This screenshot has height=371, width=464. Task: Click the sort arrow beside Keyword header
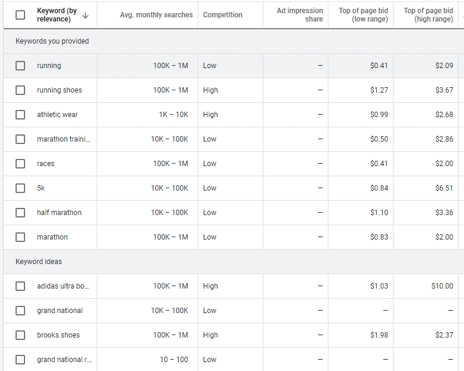[x=85, y=16]
